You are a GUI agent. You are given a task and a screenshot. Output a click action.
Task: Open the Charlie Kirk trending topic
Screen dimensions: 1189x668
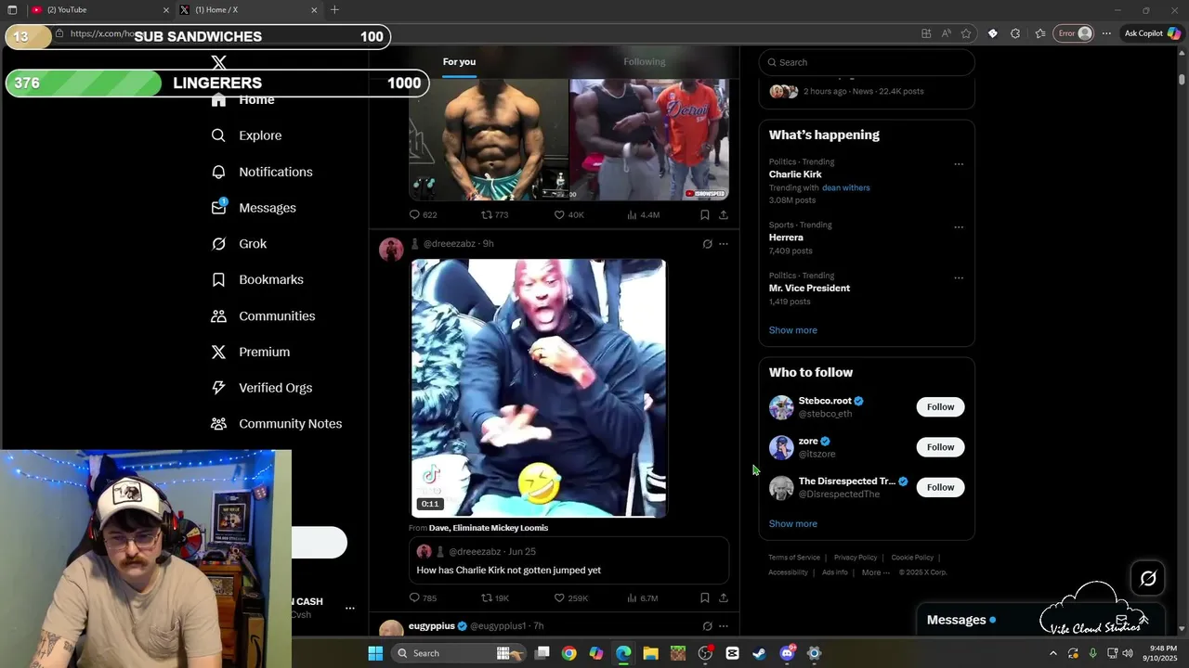click(x=795, y=174)
